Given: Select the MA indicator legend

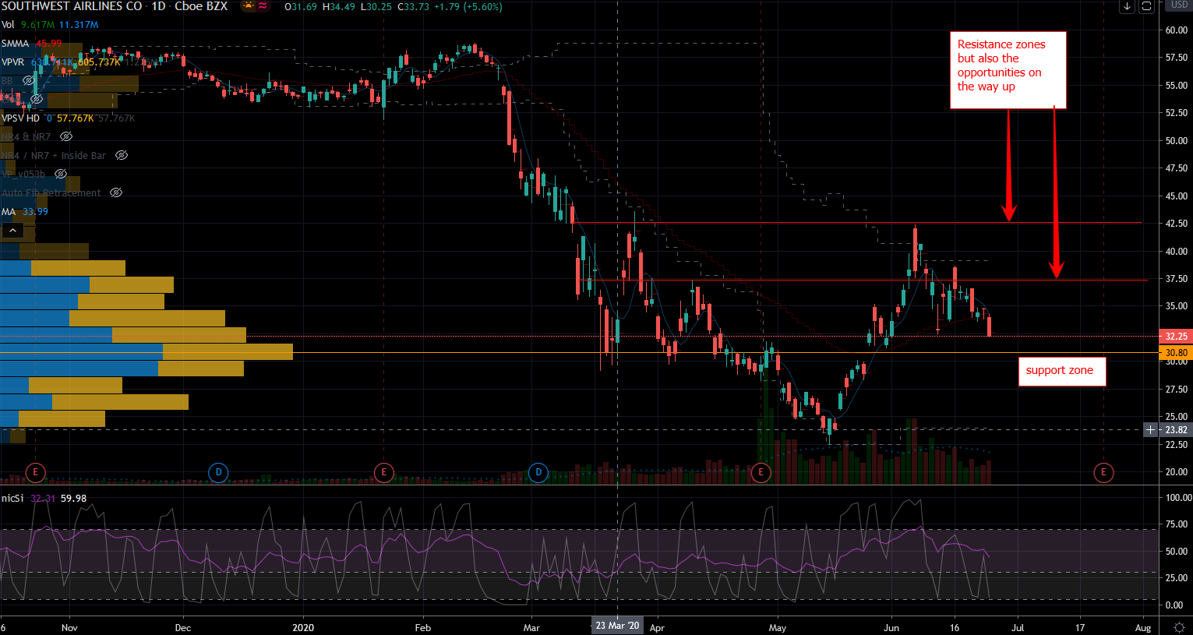Looking at the screenshot, I should pos(9,212).
